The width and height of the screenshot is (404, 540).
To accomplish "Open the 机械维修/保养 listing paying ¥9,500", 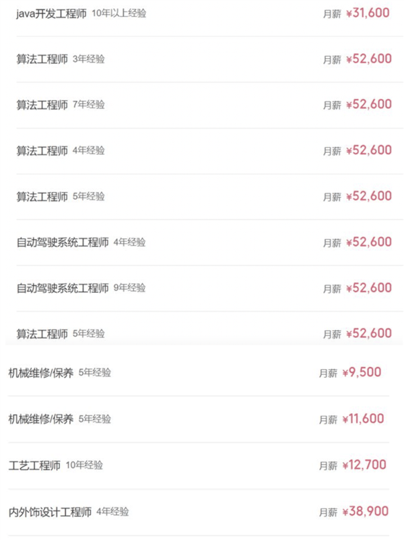I will [x=42, y=372].
